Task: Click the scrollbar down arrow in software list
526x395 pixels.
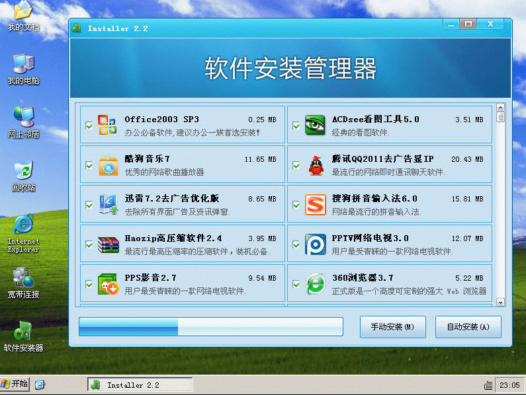Action: (x=500, y=302)
